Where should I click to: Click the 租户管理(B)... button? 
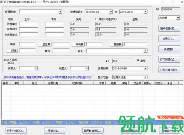click(x=169, y=28)
